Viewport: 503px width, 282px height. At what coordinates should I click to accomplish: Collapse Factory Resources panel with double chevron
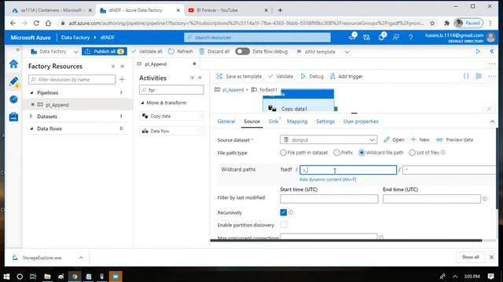(x=123, y=66)
